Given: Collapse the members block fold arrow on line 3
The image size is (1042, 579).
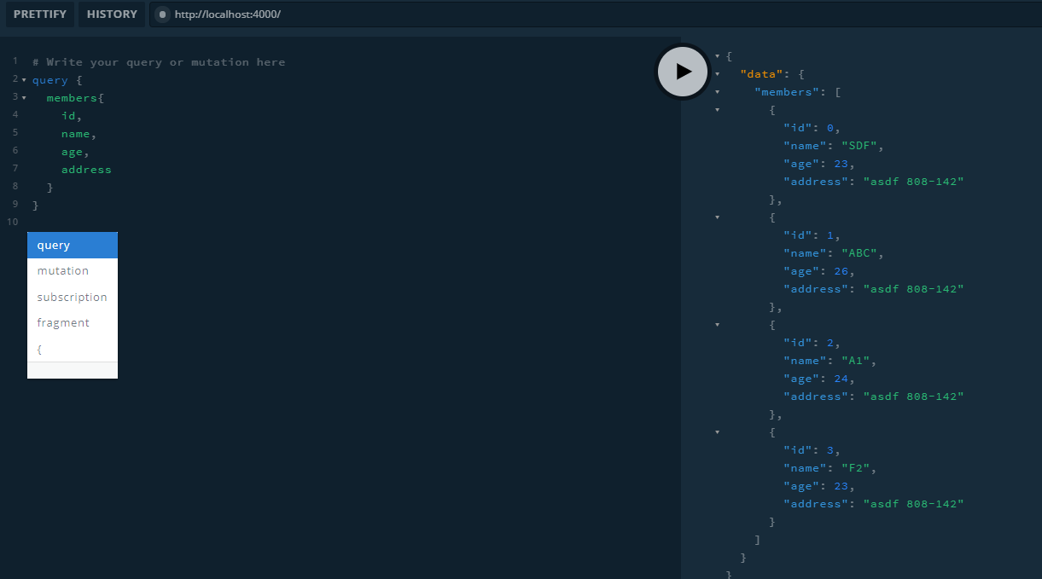Looking at the screenshot, I should [24, 97].
